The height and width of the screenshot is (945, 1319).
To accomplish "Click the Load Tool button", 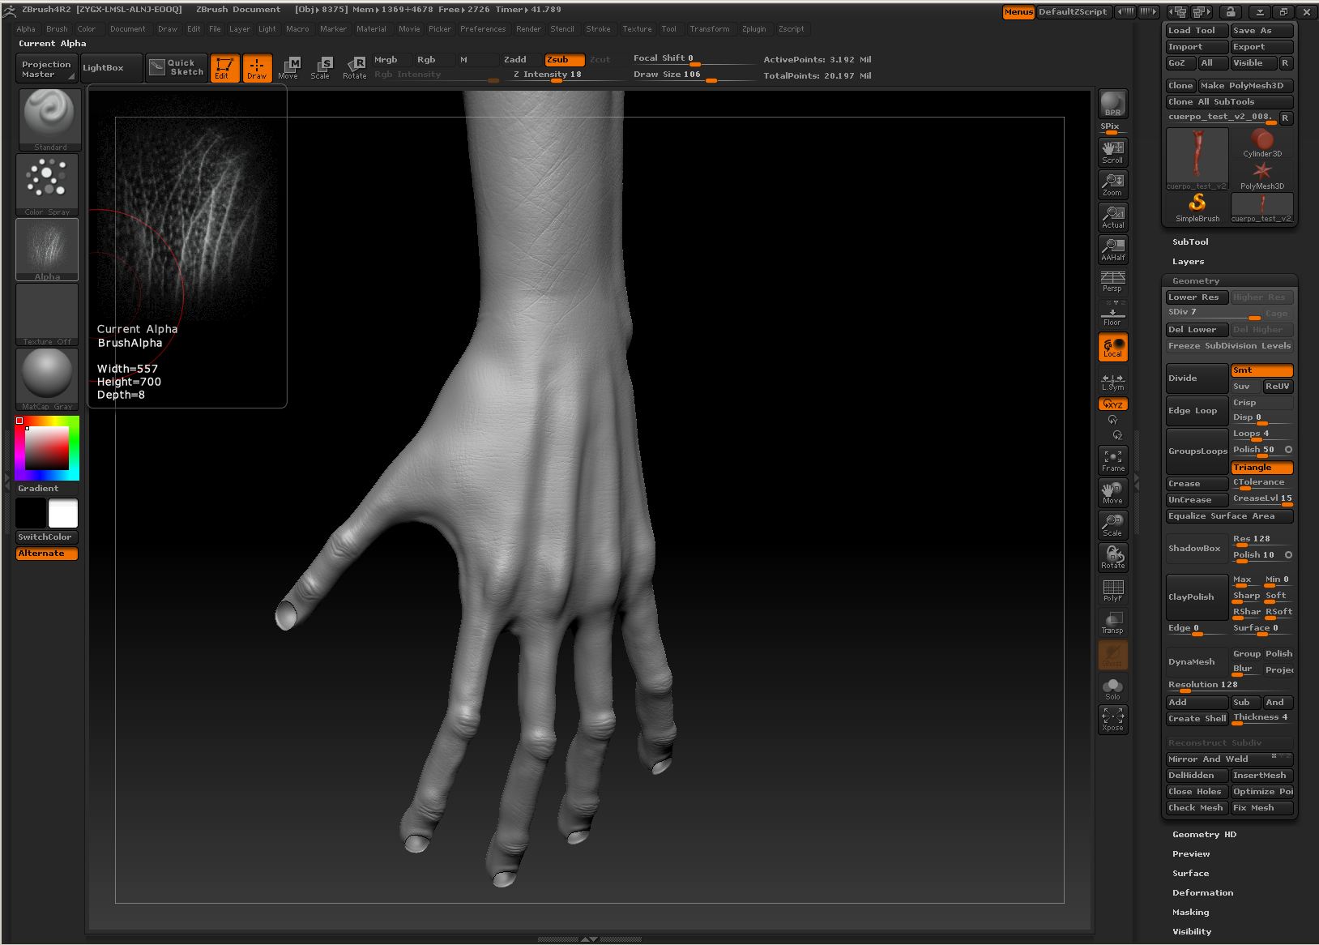I will 1197,31.
